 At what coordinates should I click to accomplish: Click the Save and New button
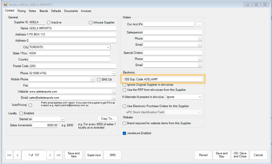73,155
